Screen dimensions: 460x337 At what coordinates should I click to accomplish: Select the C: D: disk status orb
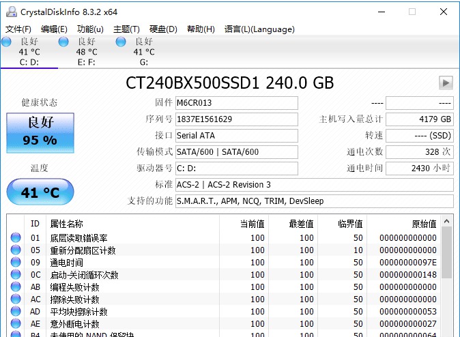6,42
